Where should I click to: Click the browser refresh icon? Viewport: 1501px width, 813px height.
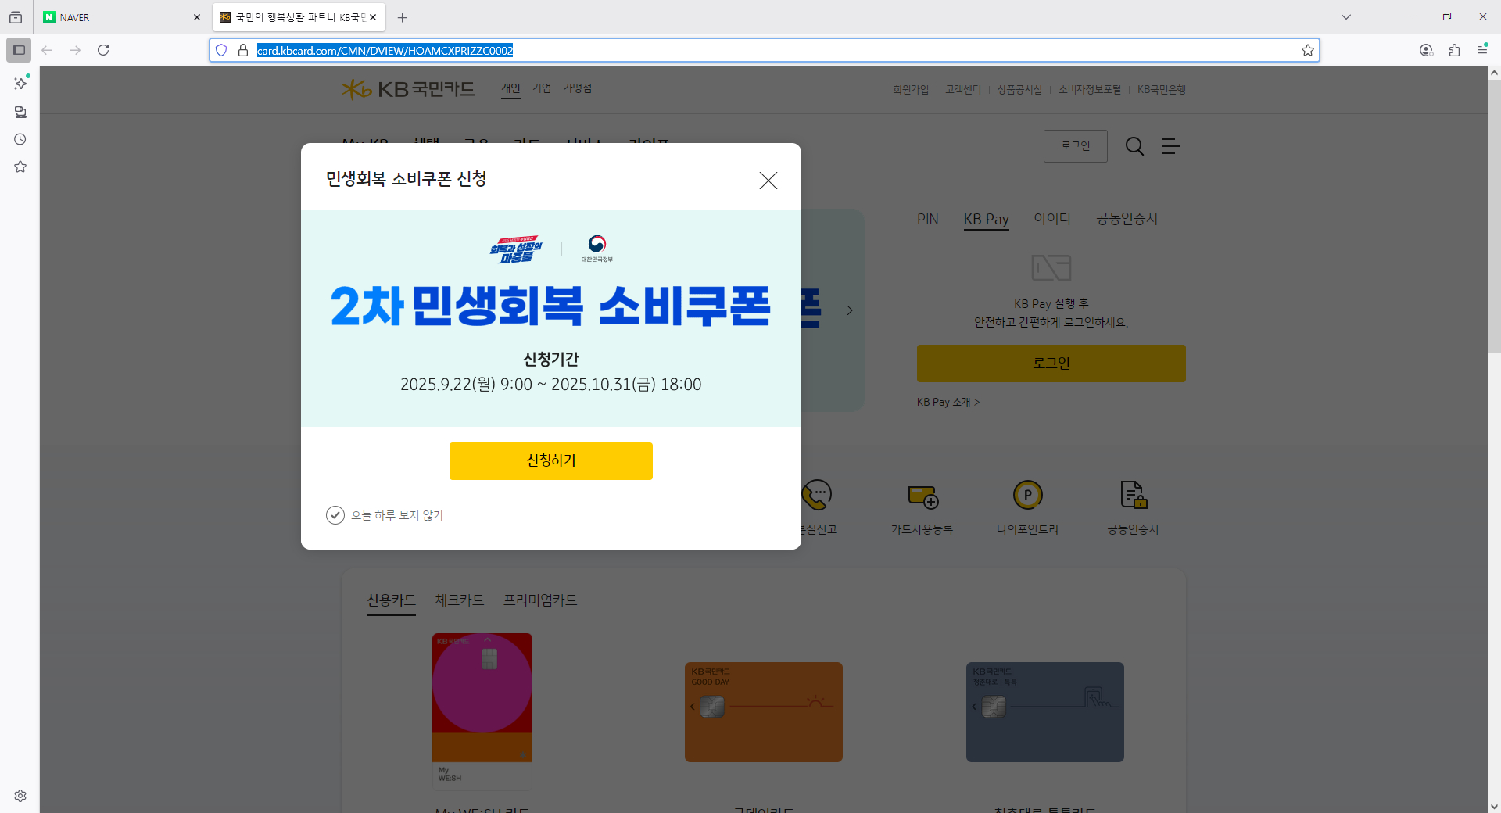pos(103,49)
